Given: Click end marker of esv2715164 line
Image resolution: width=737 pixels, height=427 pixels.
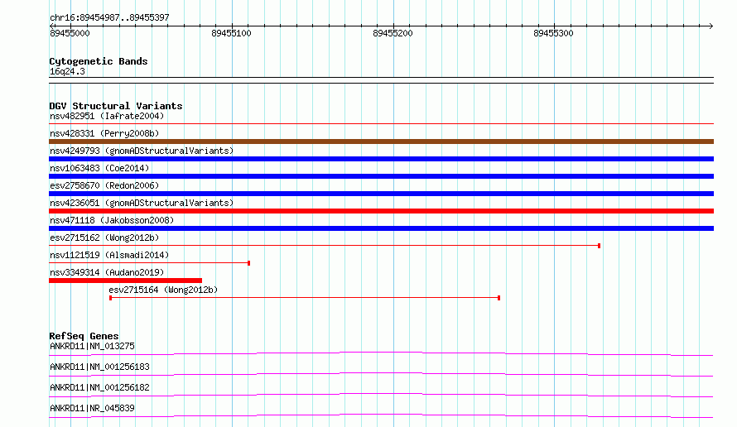Looking at the screenshot, I should [499, 298].
